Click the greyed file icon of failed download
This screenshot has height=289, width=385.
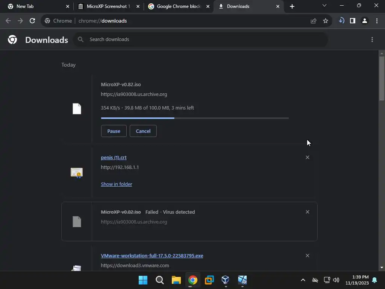click(77, 222)
